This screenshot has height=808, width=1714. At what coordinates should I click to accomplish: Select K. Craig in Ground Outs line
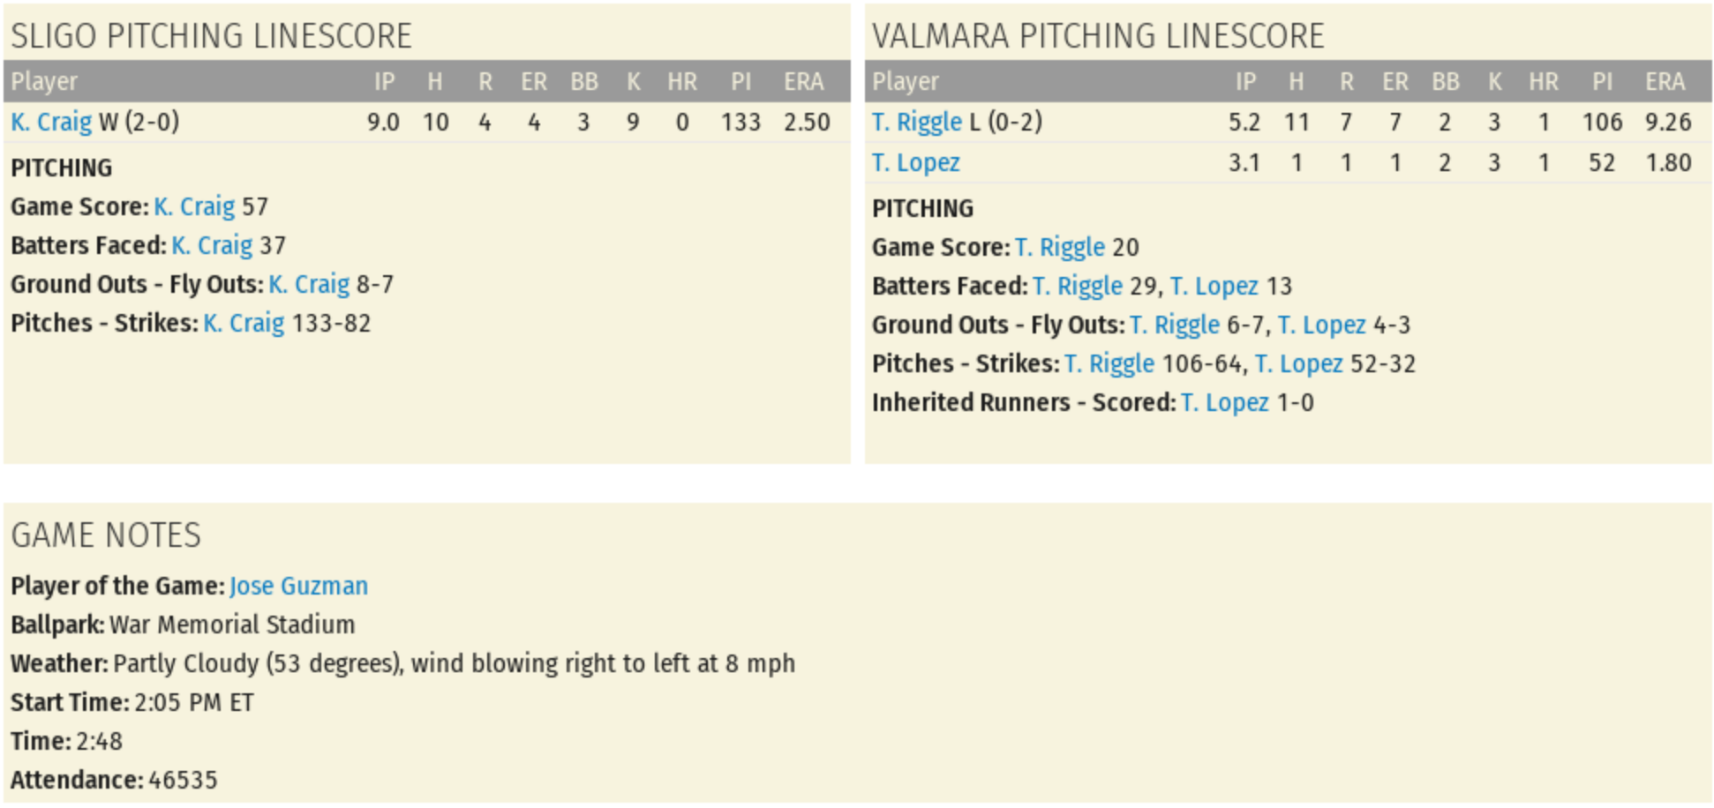click(309, 284)
